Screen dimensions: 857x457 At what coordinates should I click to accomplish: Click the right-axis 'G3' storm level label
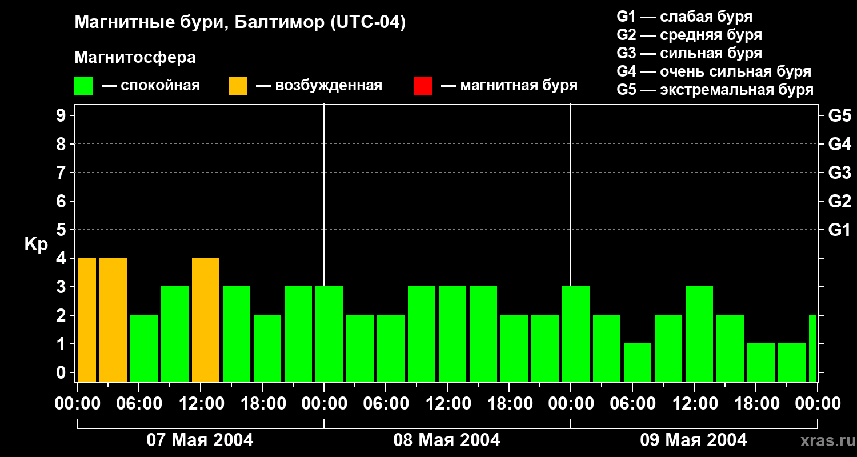(839, 173)
